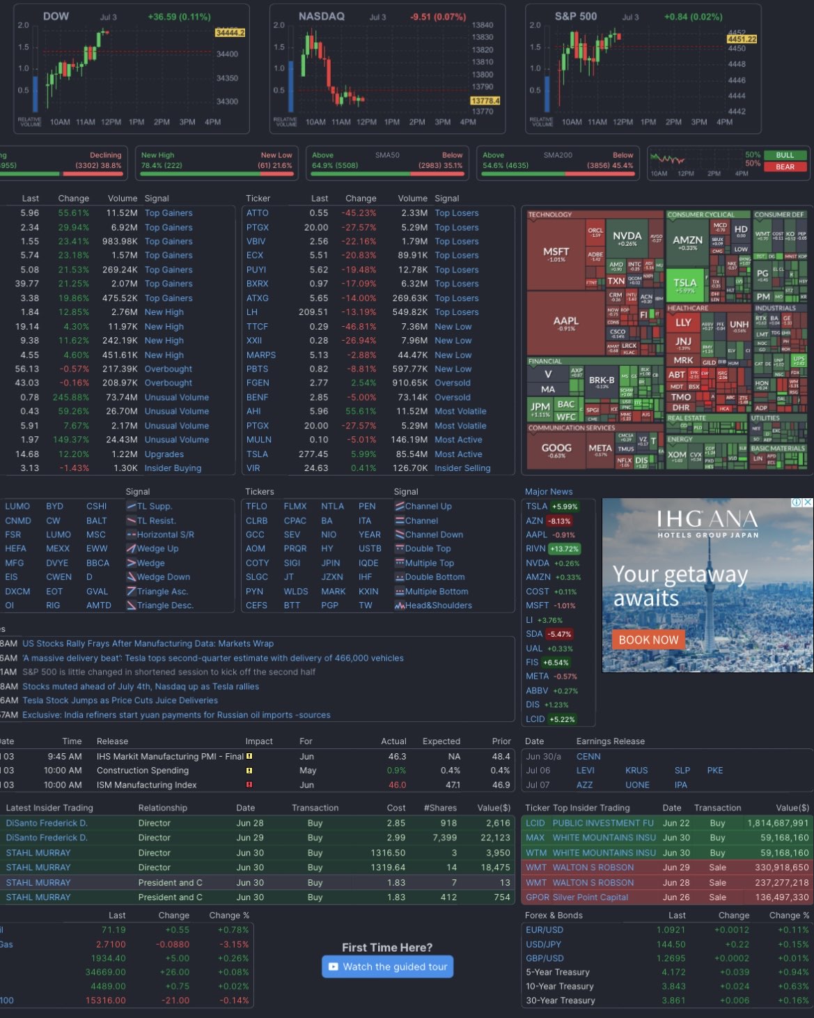
Task: Open the S&P 500 intraday chart
Action: (643, 68)
